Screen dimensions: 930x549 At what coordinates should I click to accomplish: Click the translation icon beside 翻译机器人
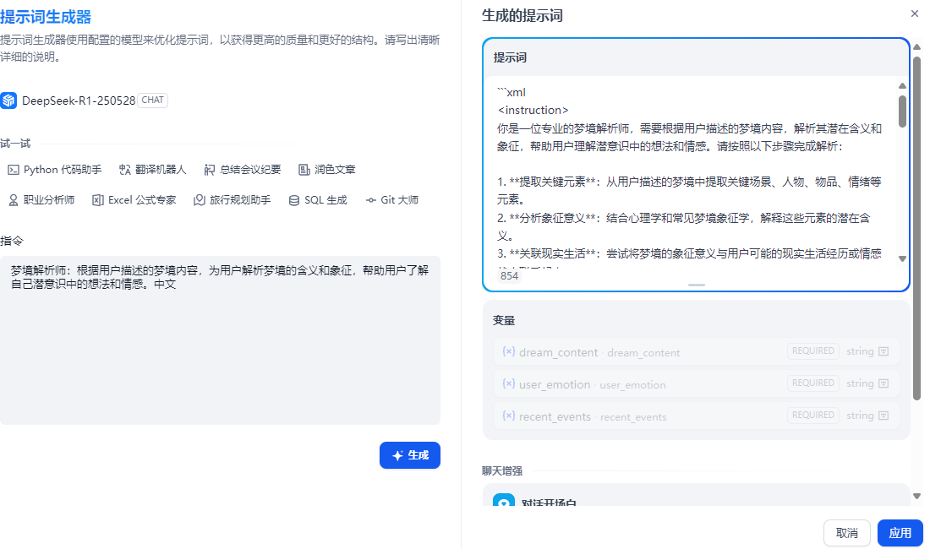click(124, 170)
